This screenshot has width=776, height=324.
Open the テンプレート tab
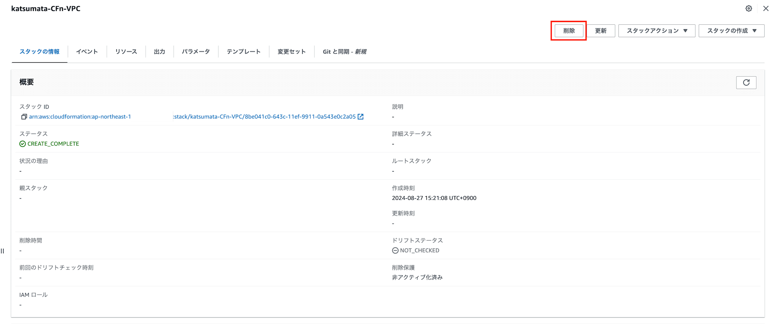coord(244,51)
